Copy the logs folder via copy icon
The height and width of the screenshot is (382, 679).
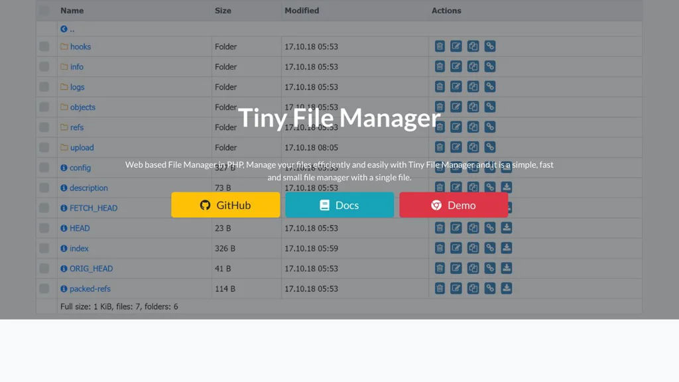473,87
